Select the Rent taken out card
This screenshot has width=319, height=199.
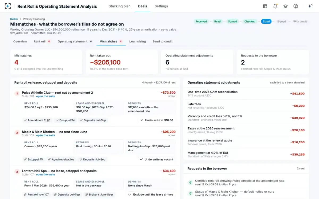click(x=122, y=62)
